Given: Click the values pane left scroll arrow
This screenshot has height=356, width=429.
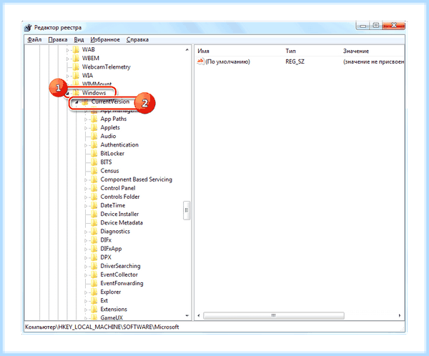Looking at the screenshot, I should (x=199, y=316).
